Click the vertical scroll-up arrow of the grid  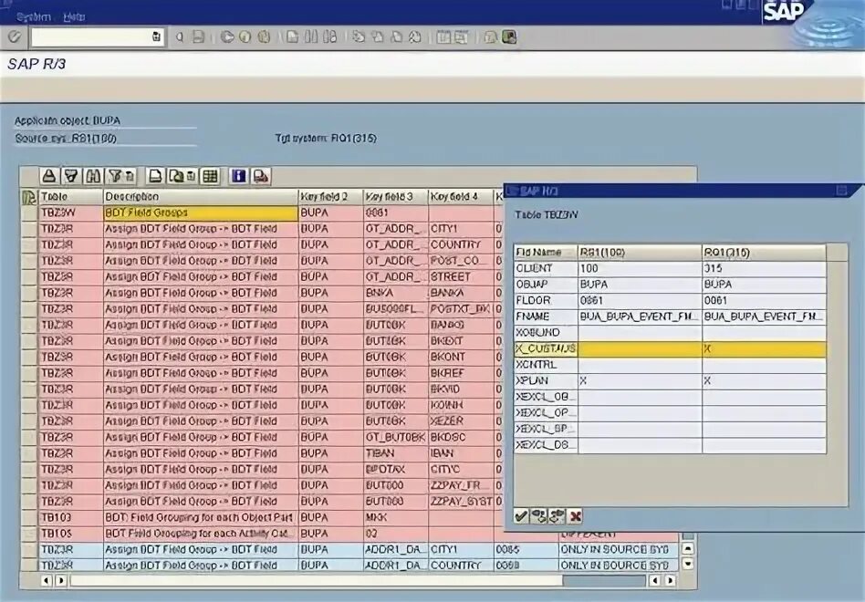(x=688, y=548)
